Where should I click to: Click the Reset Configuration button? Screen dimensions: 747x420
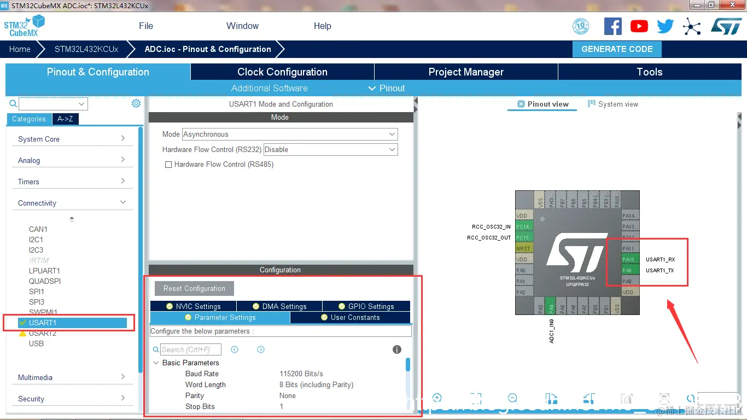(x=194, y=289)
